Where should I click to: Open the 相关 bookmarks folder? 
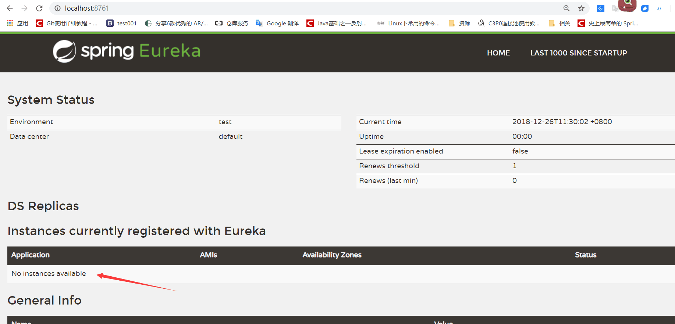[559, 23]
